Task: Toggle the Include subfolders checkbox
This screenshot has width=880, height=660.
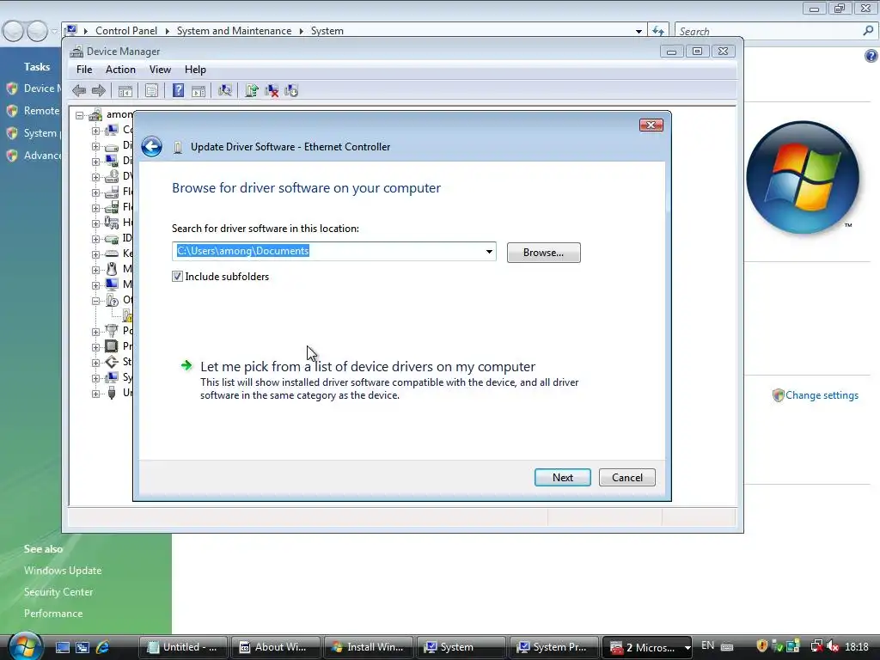Action: coord(177,276)
